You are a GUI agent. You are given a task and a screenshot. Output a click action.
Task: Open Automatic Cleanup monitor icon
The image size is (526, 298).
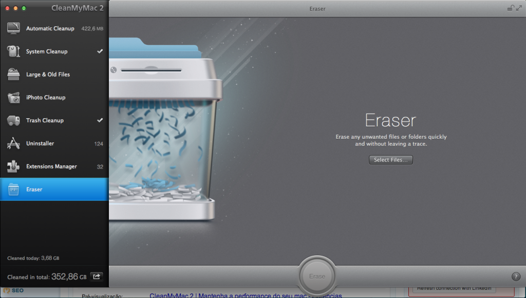point(13,28)
